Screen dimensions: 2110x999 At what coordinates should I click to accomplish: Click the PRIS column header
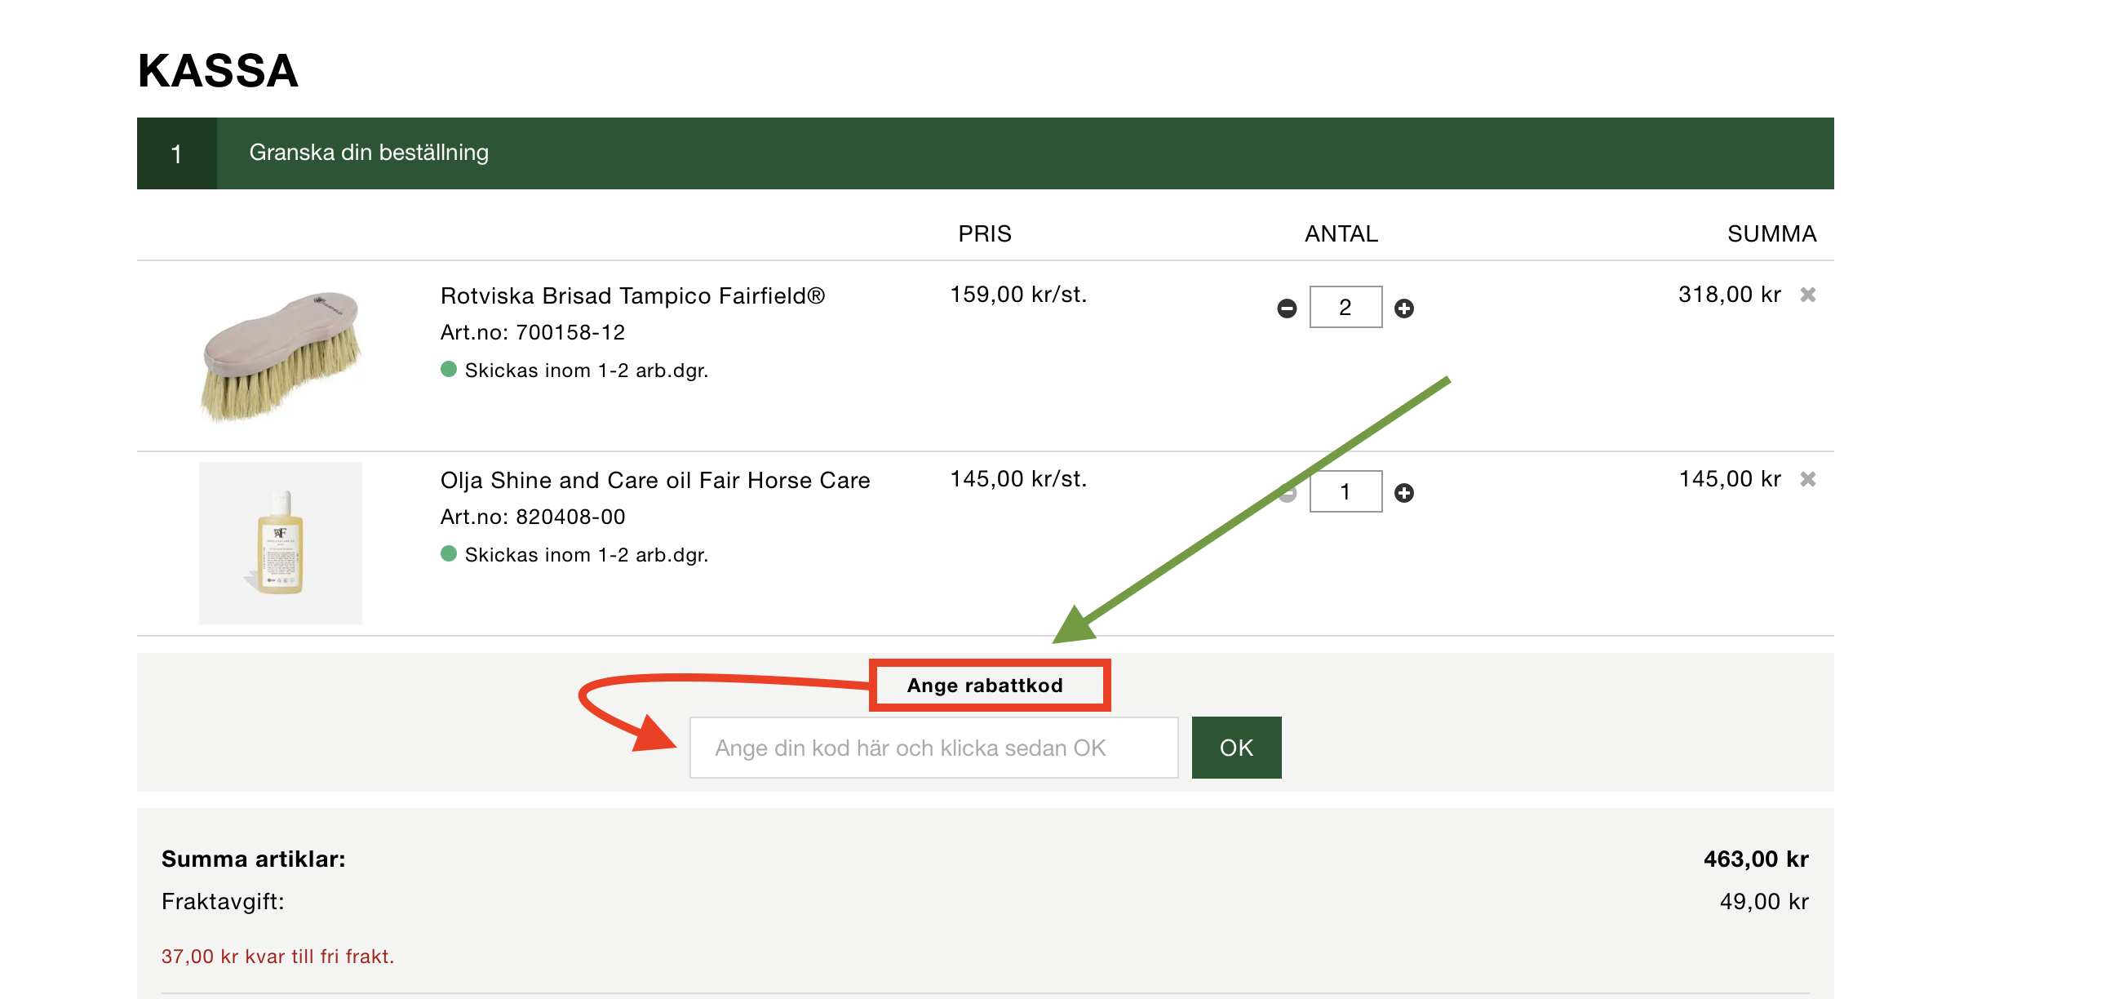(x=984, y=233)
